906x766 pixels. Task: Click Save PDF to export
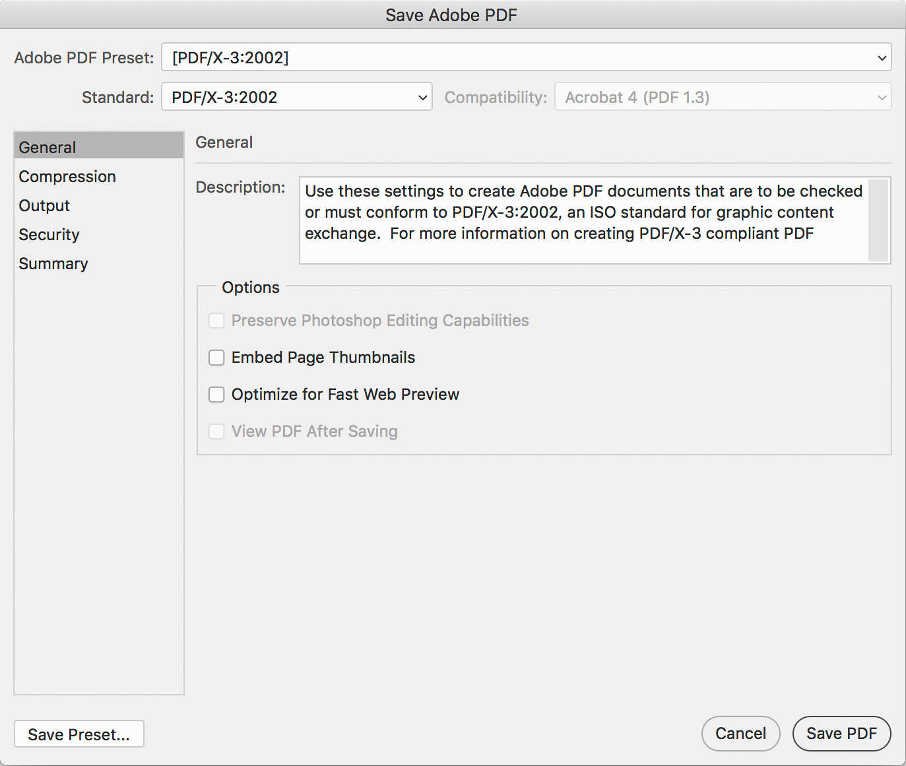[841, 734]
